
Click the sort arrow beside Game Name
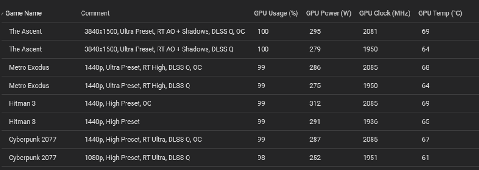[x=2, y=14]
